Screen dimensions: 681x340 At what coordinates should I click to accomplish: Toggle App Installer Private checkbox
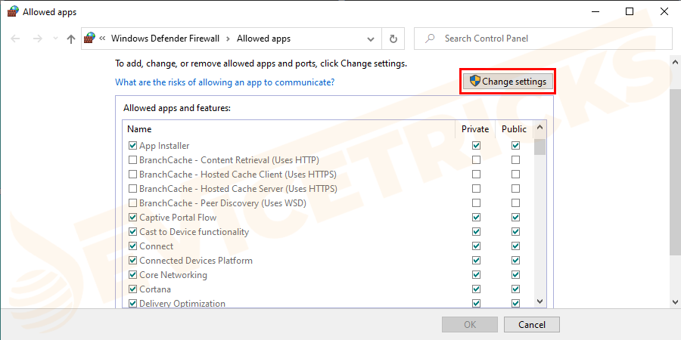[x=477, y=145]
